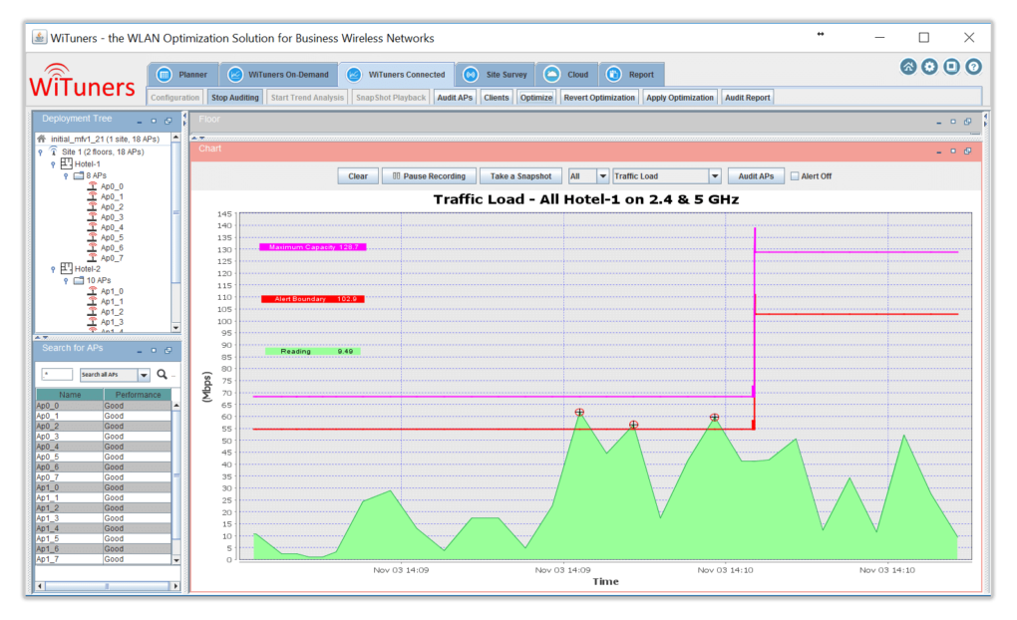This screenshot has height=620, width=1017.
Task: Take a Snapshot of the chart
Action: click(x=520, y=175)
